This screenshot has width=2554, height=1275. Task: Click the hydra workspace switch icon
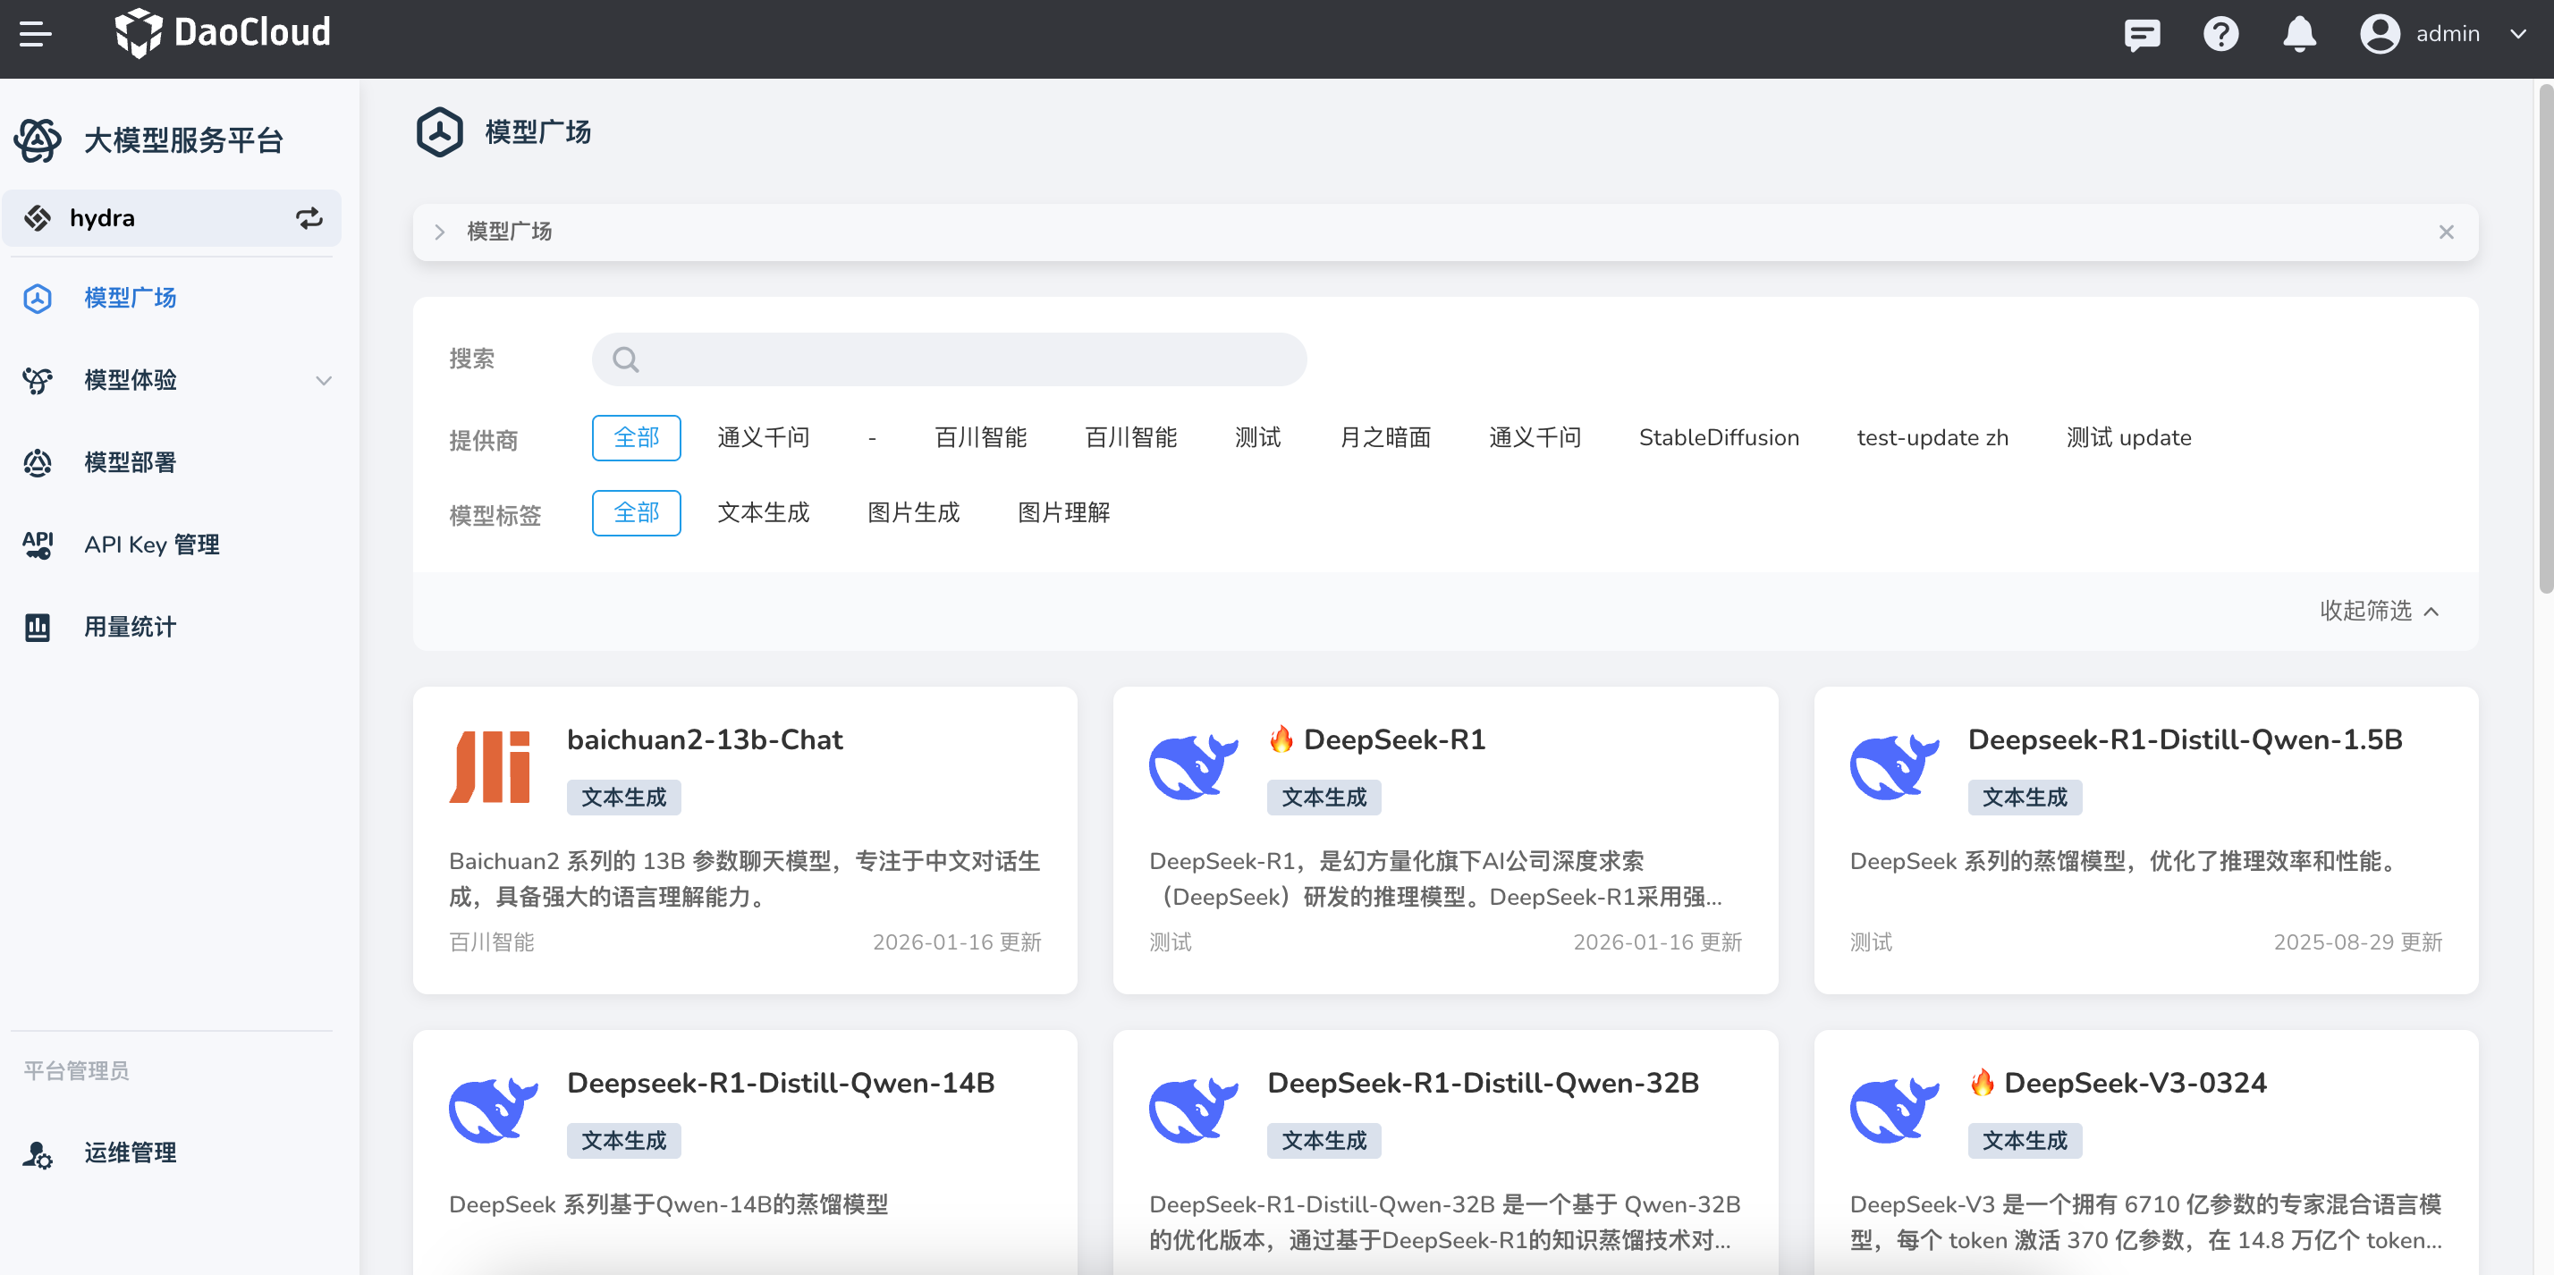[309, 218]
